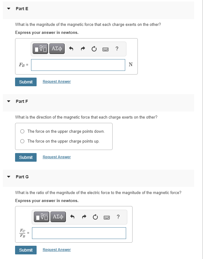Open the Part G header

tap(22, 177)
